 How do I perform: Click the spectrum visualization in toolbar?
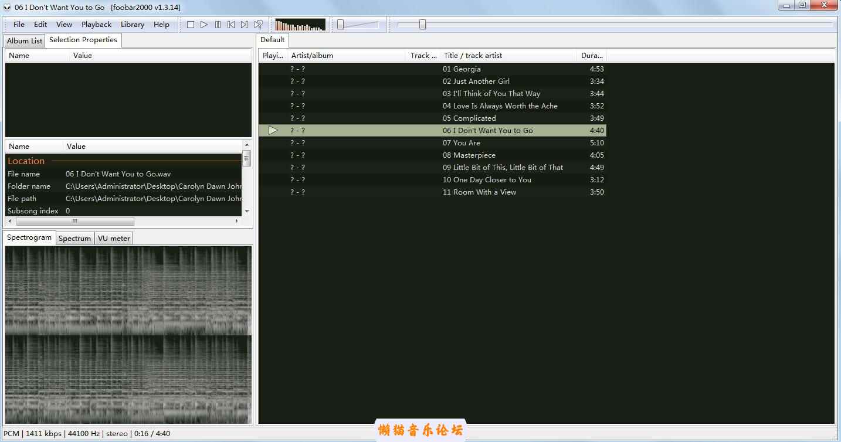tap(300, 25)
